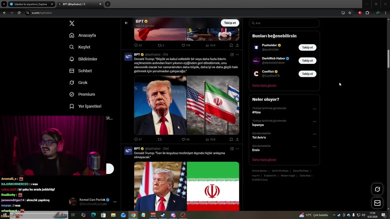This screenshot has width=390, height=219.
Task: Open Premium in the sidebar
Action: 82,94
